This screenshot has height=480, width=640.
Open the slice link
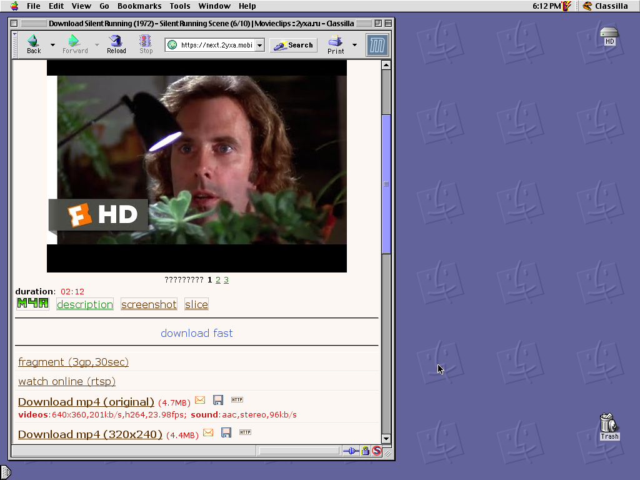tap(196, 304)
